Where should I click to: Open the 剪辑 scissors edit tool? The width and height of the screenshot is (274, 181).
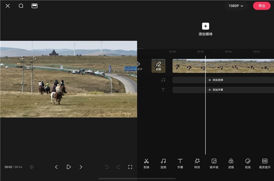click(x=146, y=164)
